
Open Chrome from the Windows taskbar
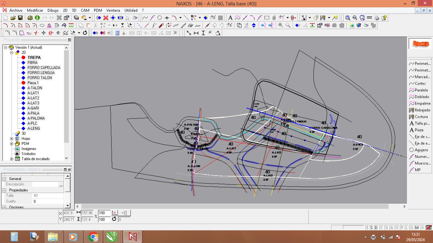[x=93, y=237]
